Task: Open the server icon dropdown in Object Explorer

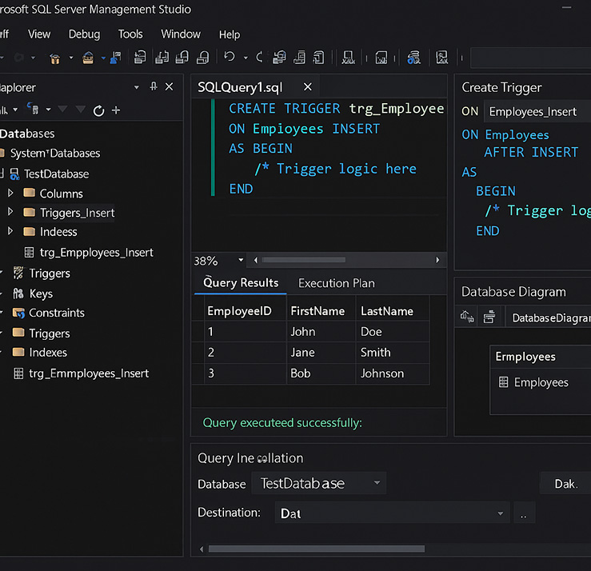Action: pos(48,110)
